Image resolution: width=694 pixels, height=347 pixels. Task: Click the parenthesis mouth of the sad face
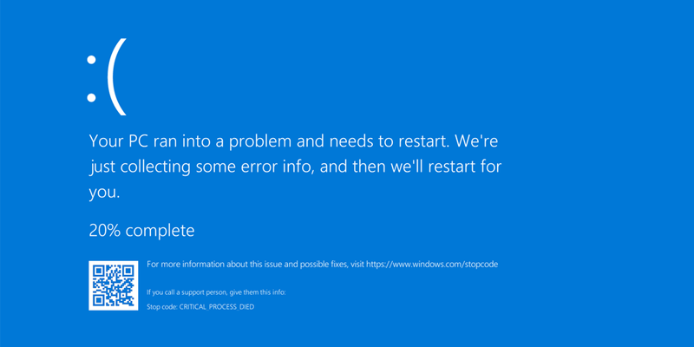117,76
